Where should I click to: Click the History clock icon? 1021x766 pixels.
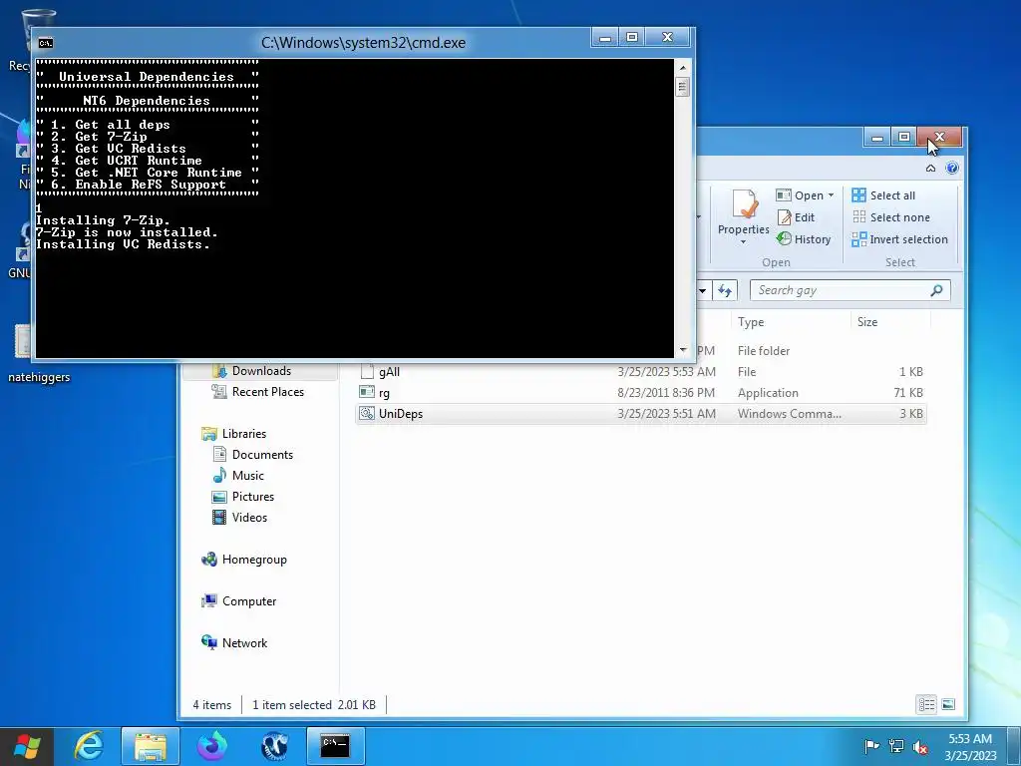coord(784,239)
